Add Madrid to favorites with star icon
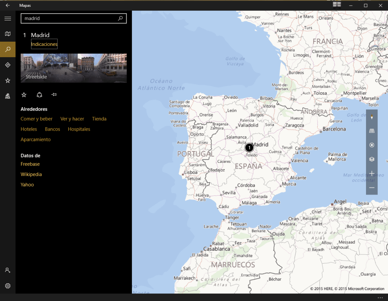The width and height of the screenshot is (388, 301). [x=24, y=95]
